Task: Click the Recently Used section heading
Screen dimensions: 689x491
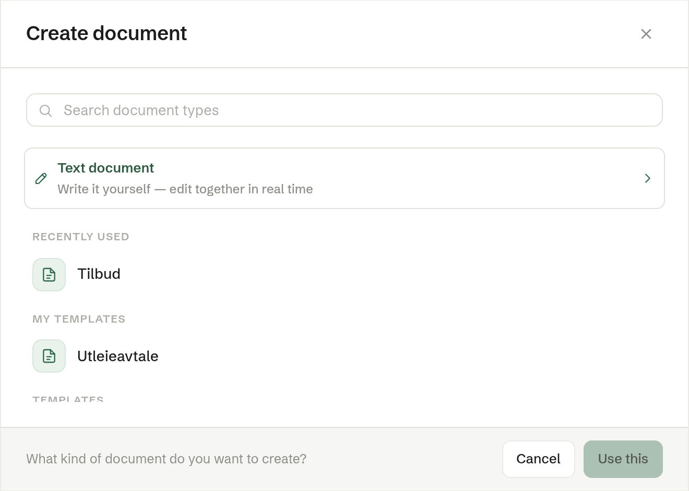Action: 81,237
